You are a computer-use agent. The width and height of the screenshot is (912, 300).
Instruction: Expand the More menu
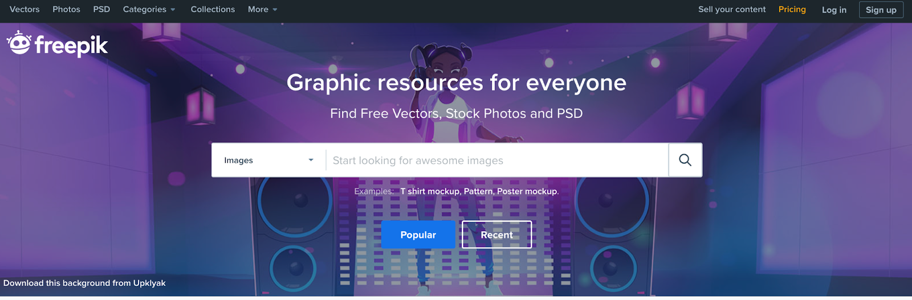coord(262,10)
